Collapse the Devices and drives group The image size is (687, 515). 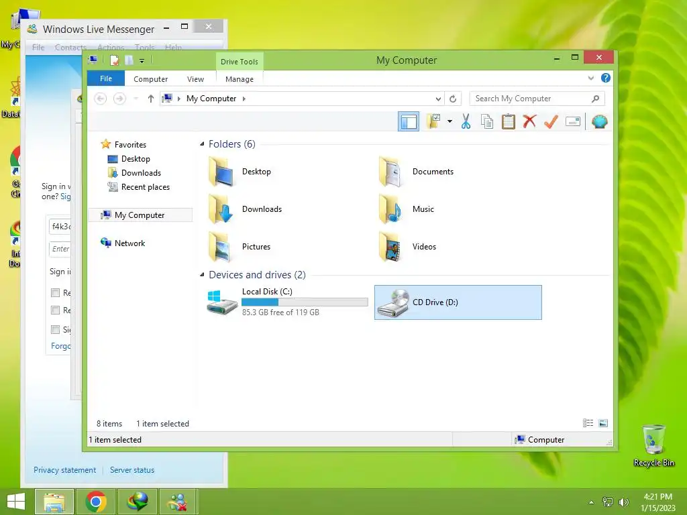coord(202,275)
